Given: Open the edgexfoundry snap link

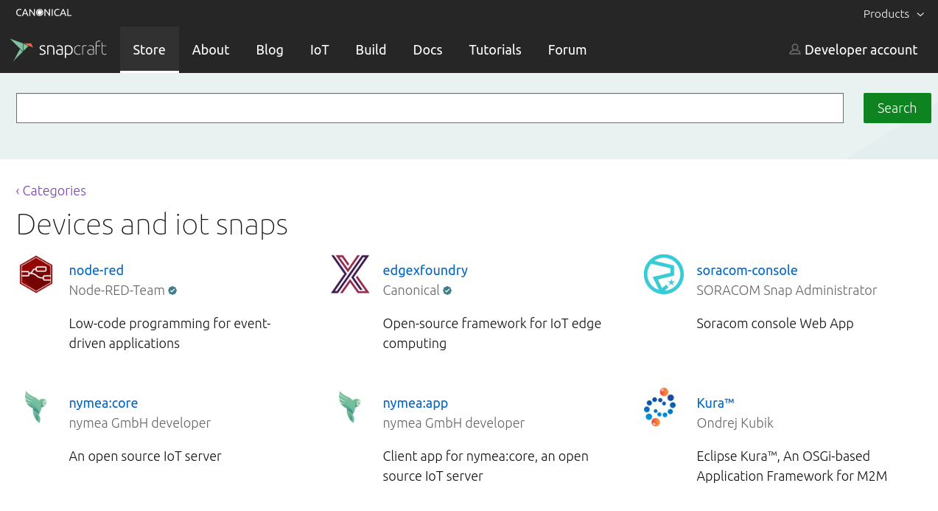Looking at the screenshot, I should point(425,271).
